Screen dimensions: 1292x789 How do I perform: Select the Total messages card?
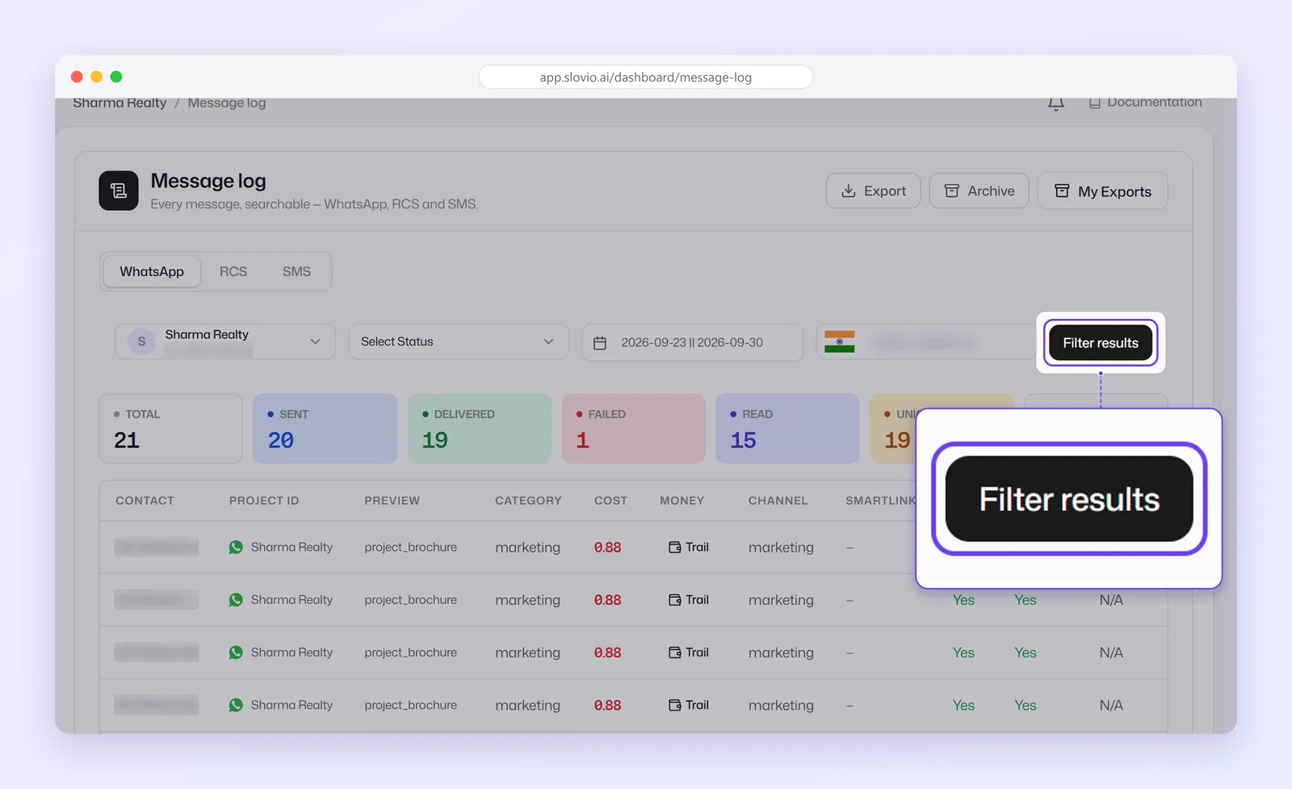coord(170,429)
